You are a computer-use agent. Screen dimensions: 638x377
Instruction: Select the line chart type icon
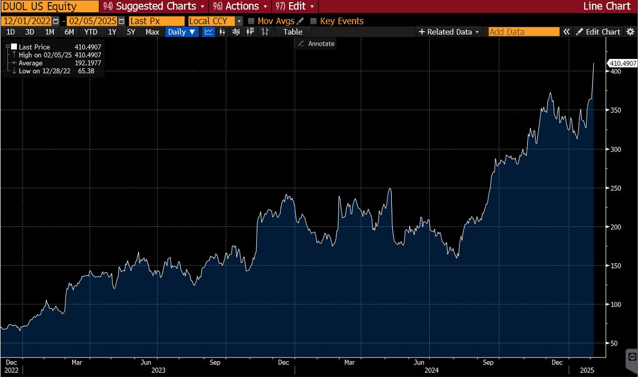[x=209, y=32]
